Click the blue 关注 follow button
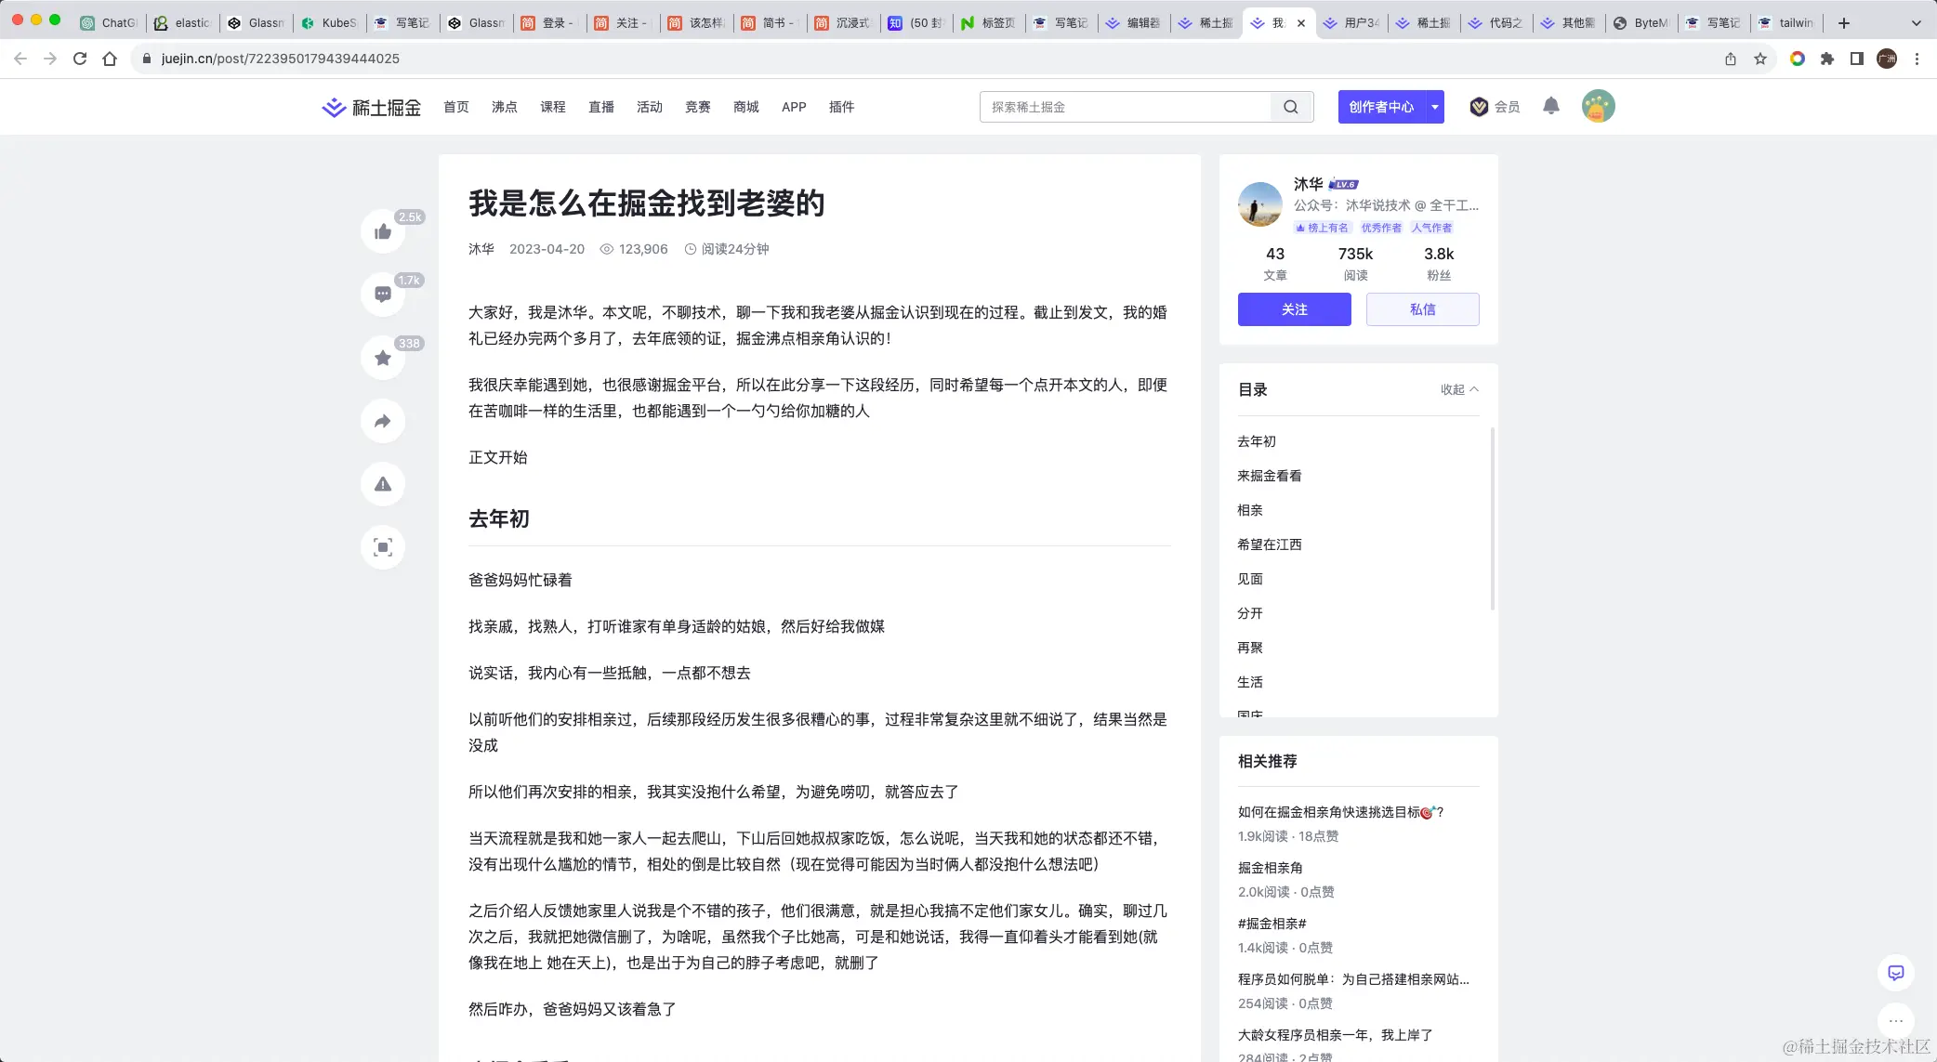Image resolution: width=1937 pixels, height=1062 pixels. pyautogui.click(x=1294, y=309)
